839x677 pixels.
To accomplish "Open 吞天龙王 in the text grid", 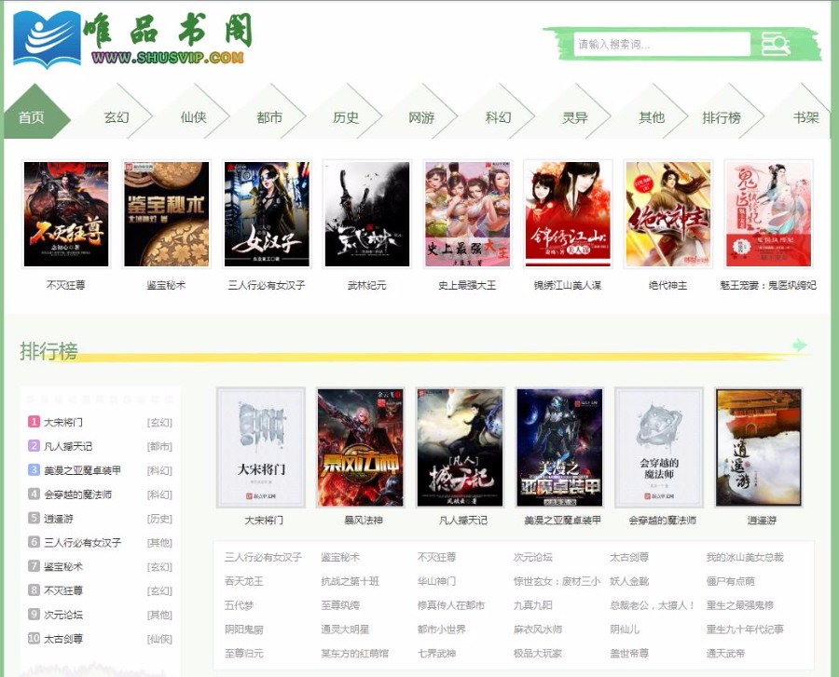I will pyautogui.click(x=244, y=581).
